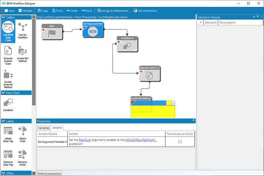Select the Invoke External Method tool

pos(8,79)
